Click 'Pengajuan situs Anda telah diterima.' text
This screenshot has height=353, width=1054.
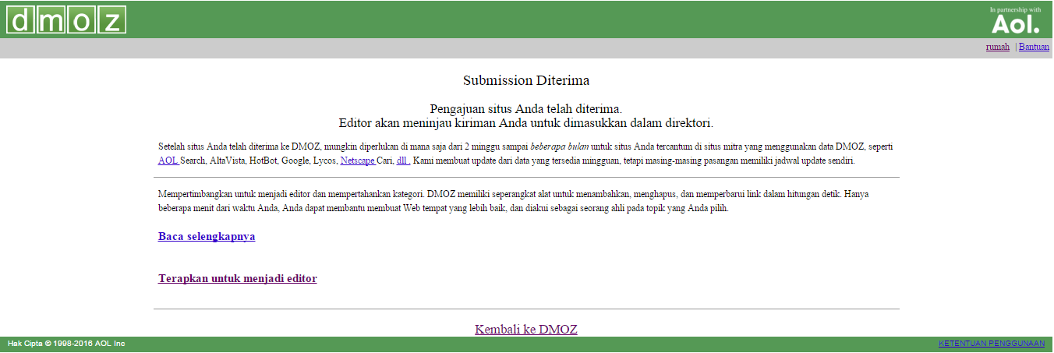[x=526, y=108]
